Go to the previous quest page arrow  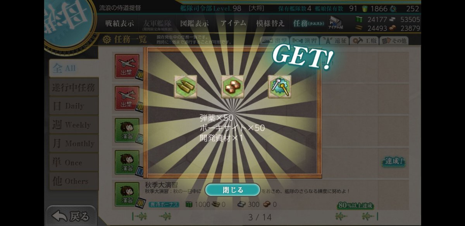165,217
